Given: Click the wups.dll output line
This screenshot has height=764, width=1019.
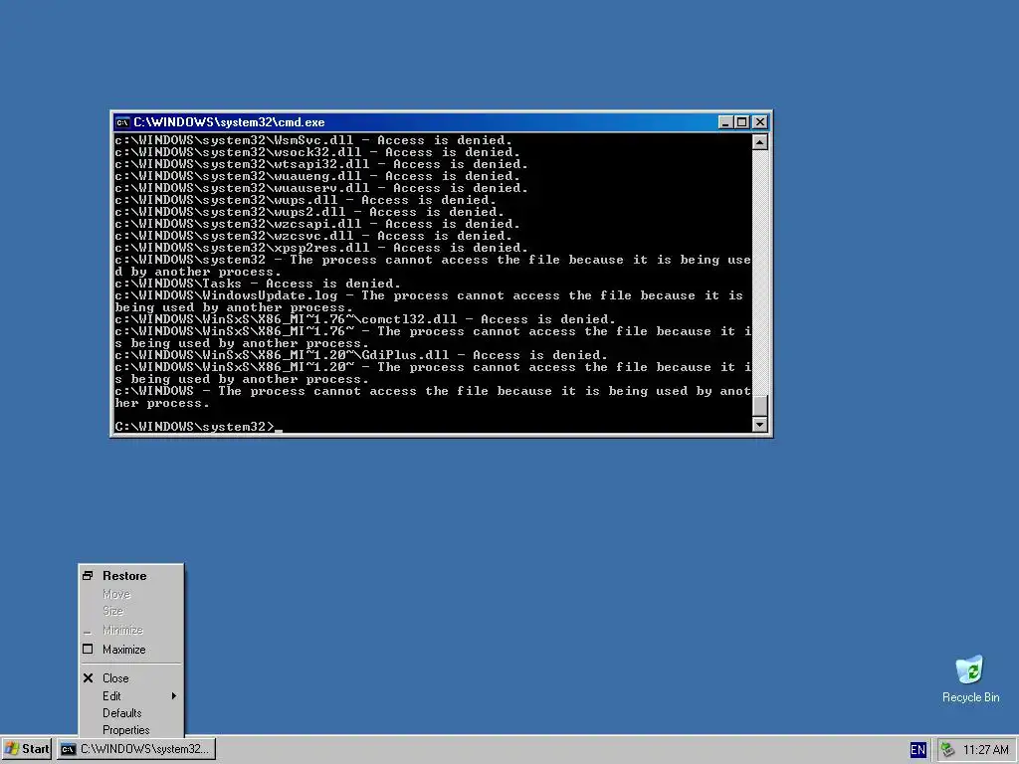Looking at the screenshot, I should pos(306,200).
